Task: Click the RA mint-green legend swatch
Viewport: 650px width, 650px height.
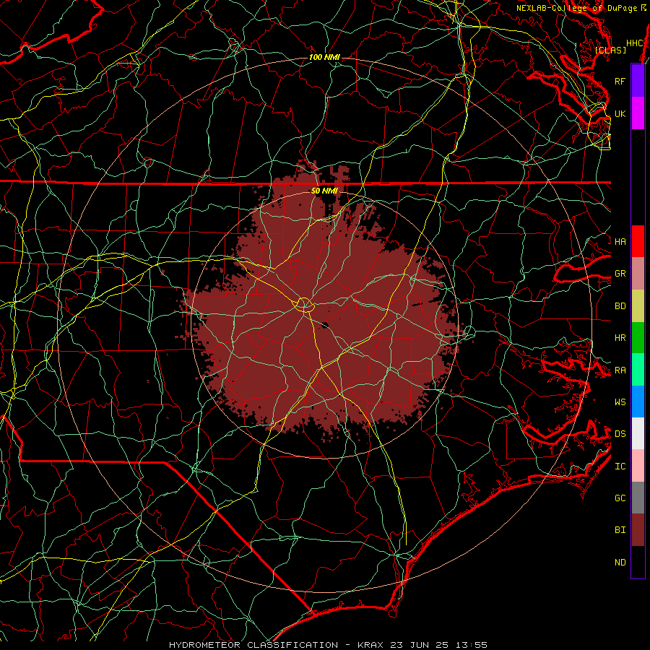Action: (x=638, y=370)
